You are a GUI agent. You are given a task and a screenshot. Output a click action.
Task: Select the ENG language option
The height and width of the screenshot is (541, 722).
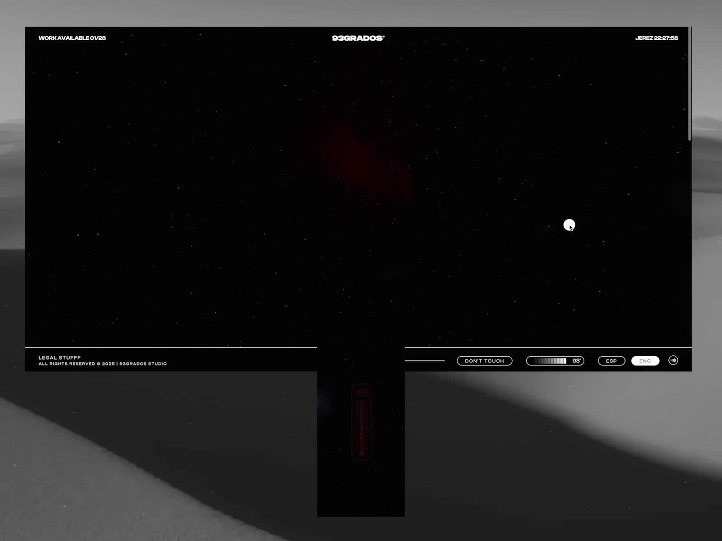pyautogui.click(x=645, y=361)
